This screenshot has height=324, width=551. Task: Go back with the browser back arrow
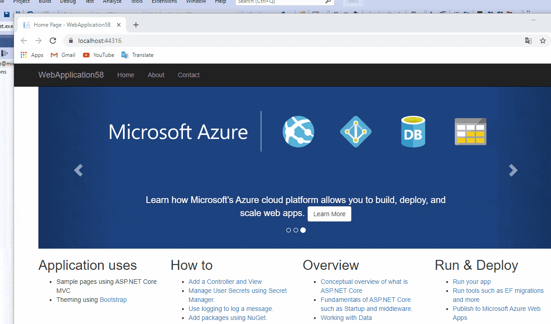[24, 41]
